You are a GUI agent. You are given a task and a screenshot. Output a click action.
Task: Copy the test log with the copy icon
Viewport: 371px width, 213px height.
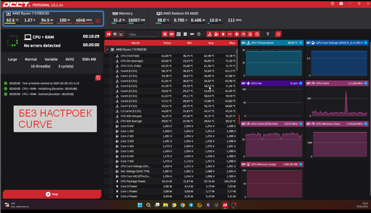tap(98, 78)
